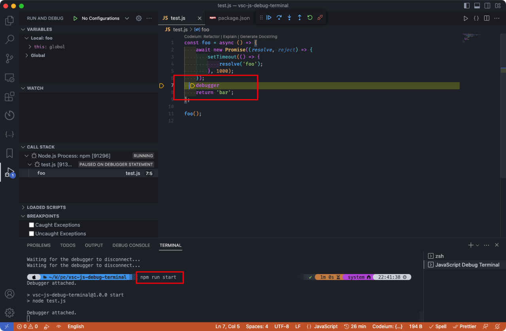The height and width of the screenshot is (331, 506).
Task: Restart the debugging session
Action: (310, 18)
